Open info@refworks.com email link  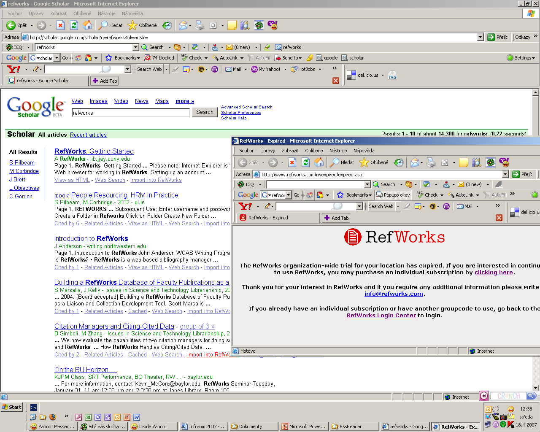[x=394, y=294]
